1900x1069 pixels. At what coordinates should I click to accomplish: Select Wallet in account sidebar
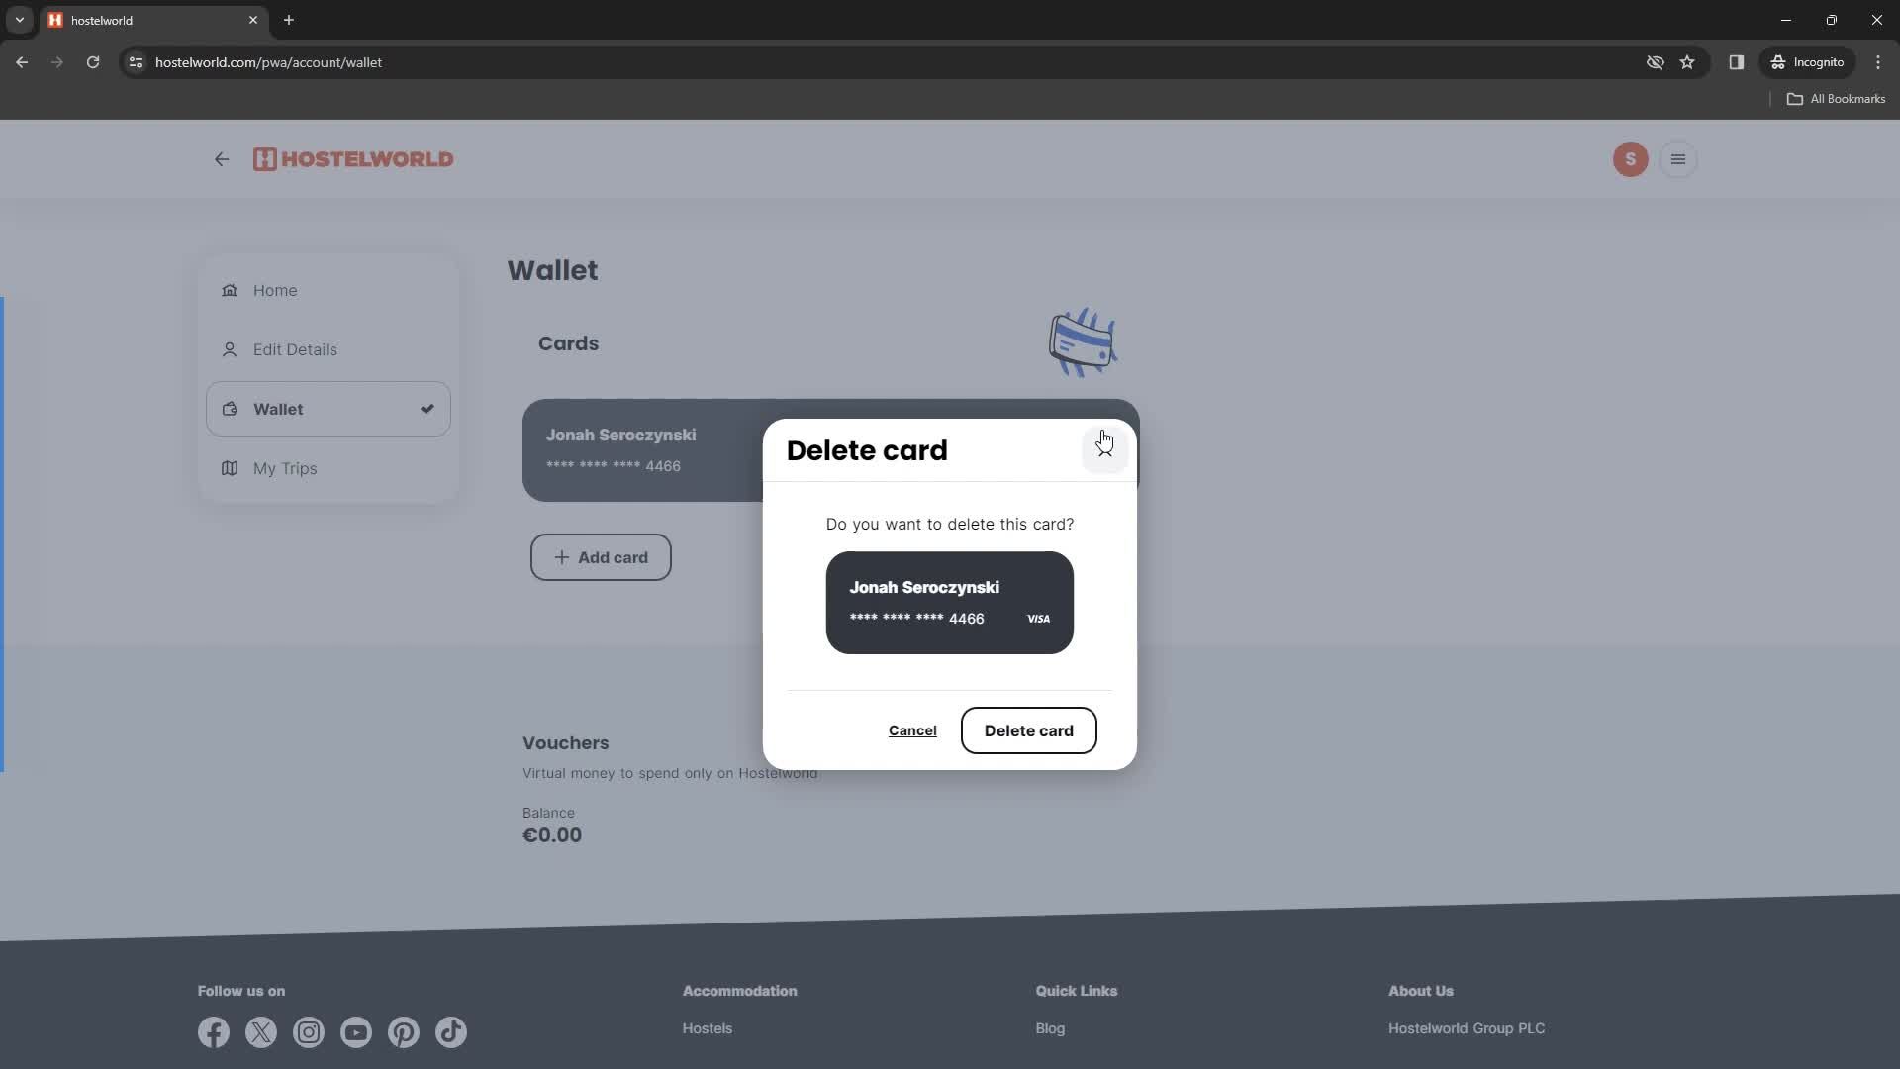[x=329, y=409]
